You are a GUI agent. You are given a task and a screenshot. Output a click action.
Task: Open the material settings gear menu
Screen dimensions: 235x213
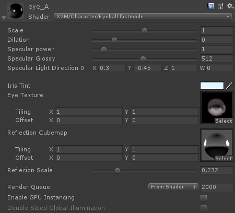click(x=230, y=6)
